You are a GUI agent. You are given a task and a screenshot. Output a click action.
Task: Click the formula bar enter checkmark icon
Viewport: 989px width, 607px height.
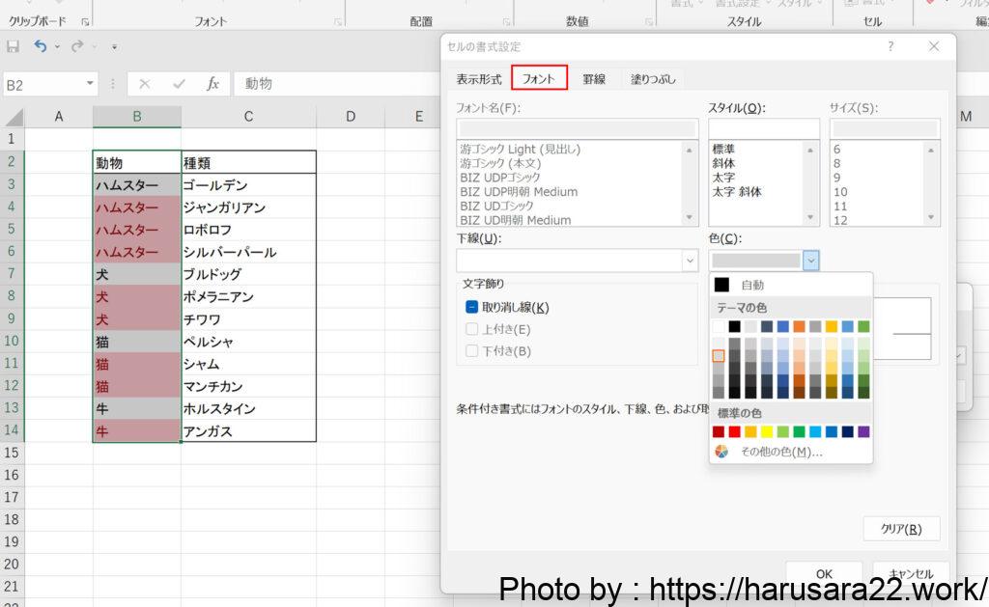[x=179, y=84]
